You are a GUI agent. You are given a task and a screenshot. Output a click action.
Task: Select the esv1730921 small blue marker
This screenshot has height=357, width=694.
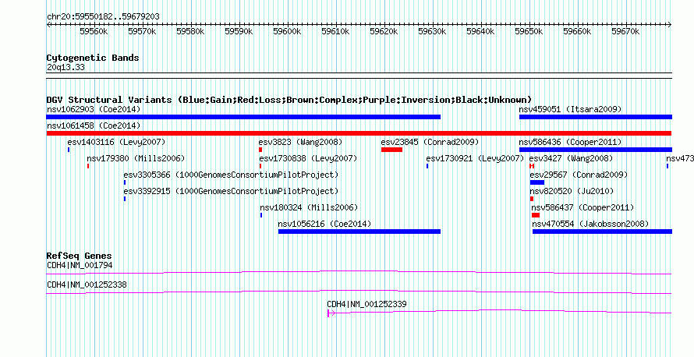427,166
